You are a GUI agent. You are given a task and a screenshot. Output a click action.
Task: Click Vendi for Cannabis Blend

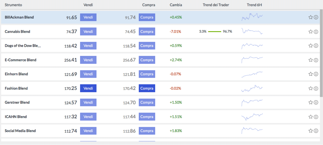click(x=88, y=31)
